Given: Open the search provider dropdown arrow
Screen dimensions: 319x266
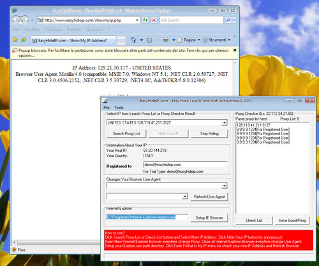Looking at the screenshot, I should click(234, 20).
